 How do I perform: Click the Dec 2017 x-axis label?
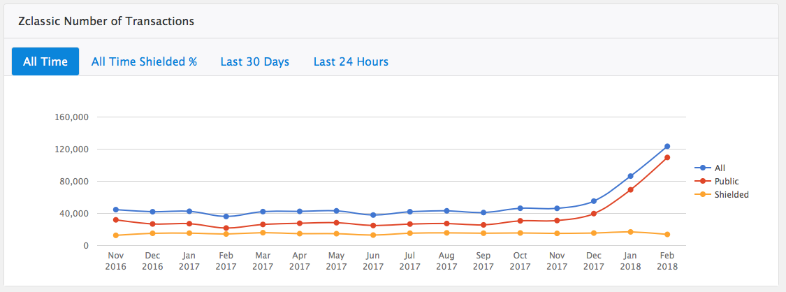[594, 261]
